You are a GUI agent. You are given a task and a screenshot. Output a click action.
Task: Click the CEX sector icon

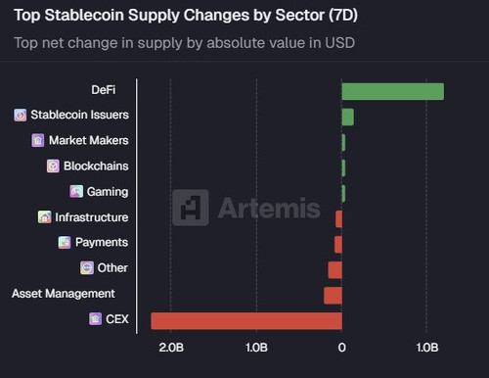[95, 319]
